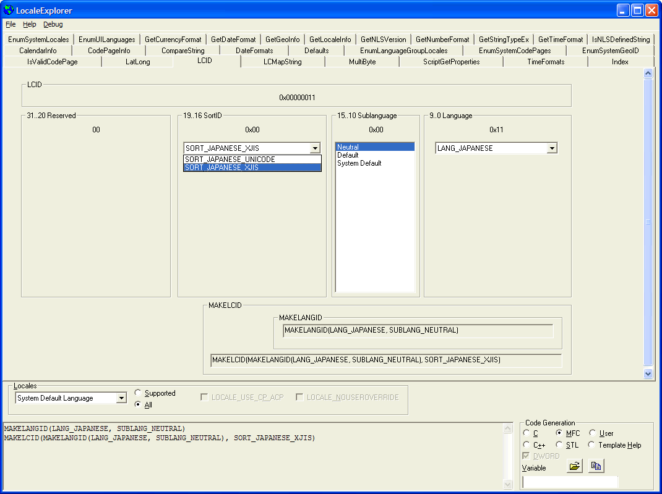Switch to the Defaults tab
This screenshot has width=662, height=494.
pos(317,51)
